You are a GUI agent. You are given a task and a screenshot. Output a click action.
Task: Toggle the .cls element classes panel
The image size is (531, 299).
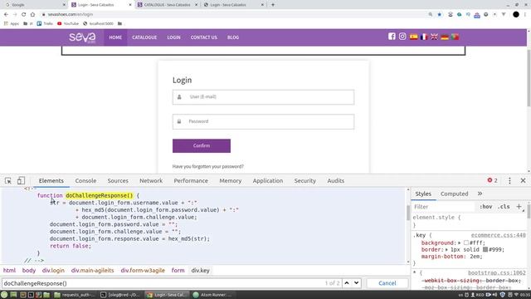[x=504, y=207]
